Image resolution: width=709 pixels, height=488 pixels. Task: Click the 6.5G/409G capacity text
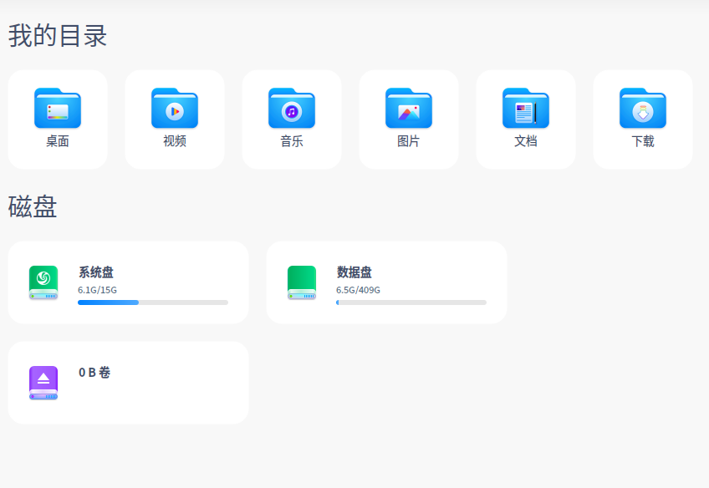click(358, 290)
